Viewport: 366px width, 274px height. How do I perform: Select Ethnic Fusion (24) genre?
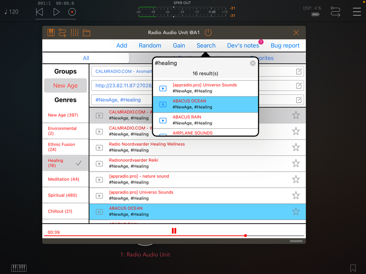coord(66,147)
